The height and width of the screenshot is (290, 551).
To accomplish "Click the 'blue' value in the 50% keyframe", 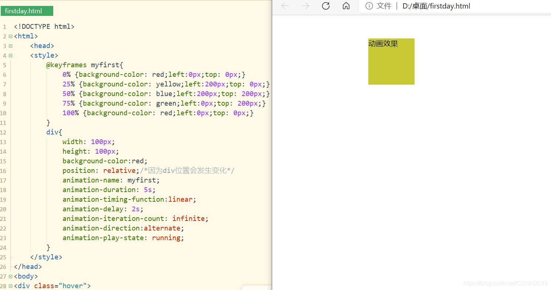I will [164, 94].
